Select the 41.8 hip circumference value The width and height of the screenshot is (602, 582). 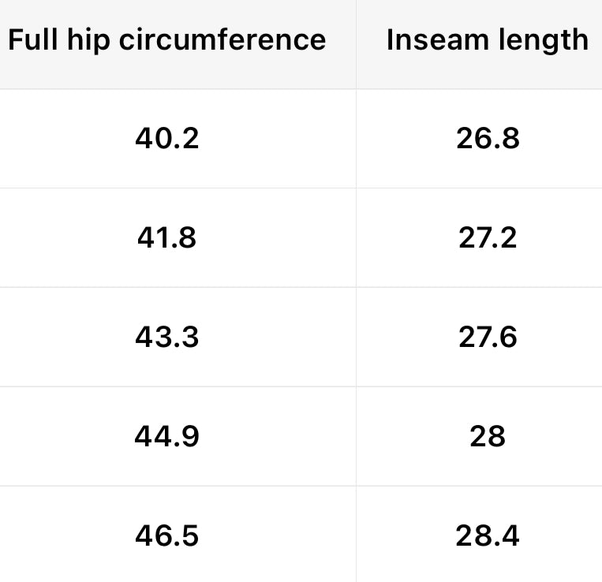coord(166,237)
